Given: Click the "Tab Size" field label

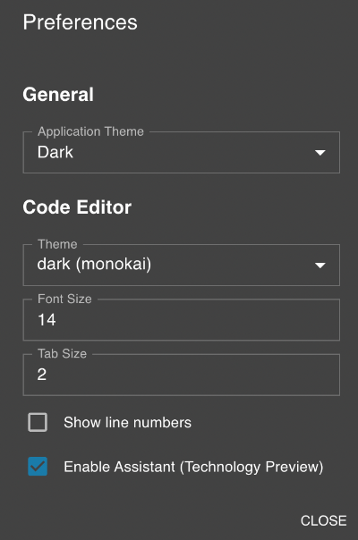Looking at the screenshot, I should [x=62, y=354].
